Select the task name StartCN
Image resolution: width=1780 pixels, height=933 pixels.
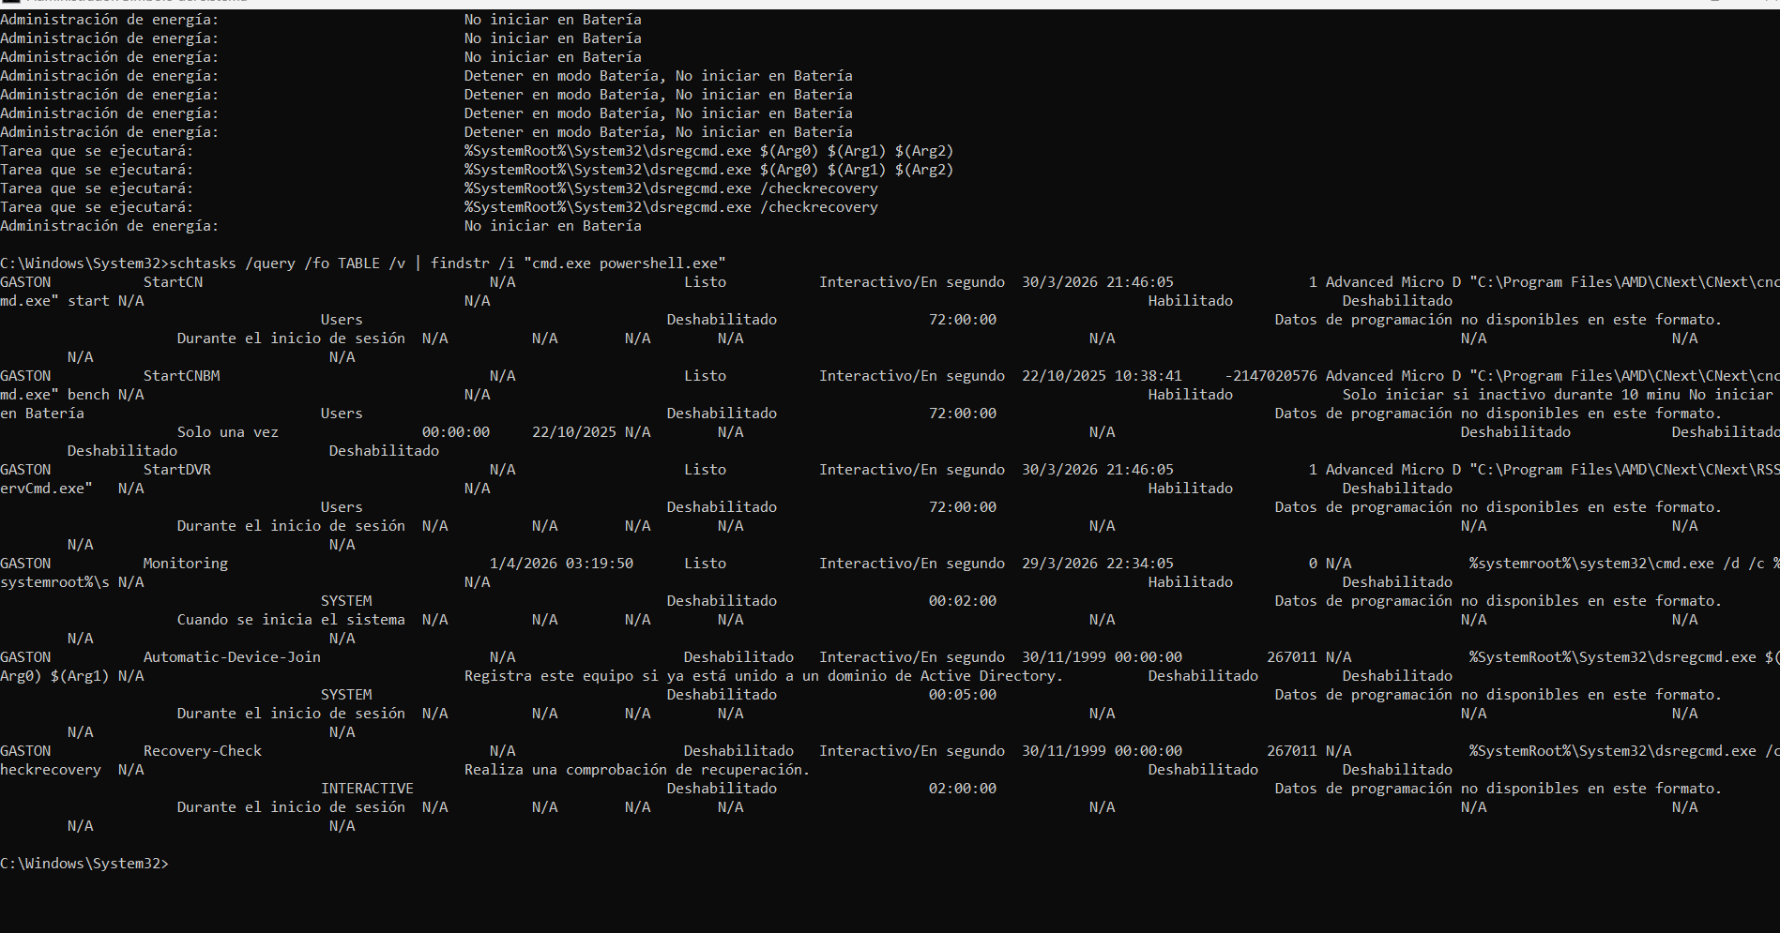173,282
